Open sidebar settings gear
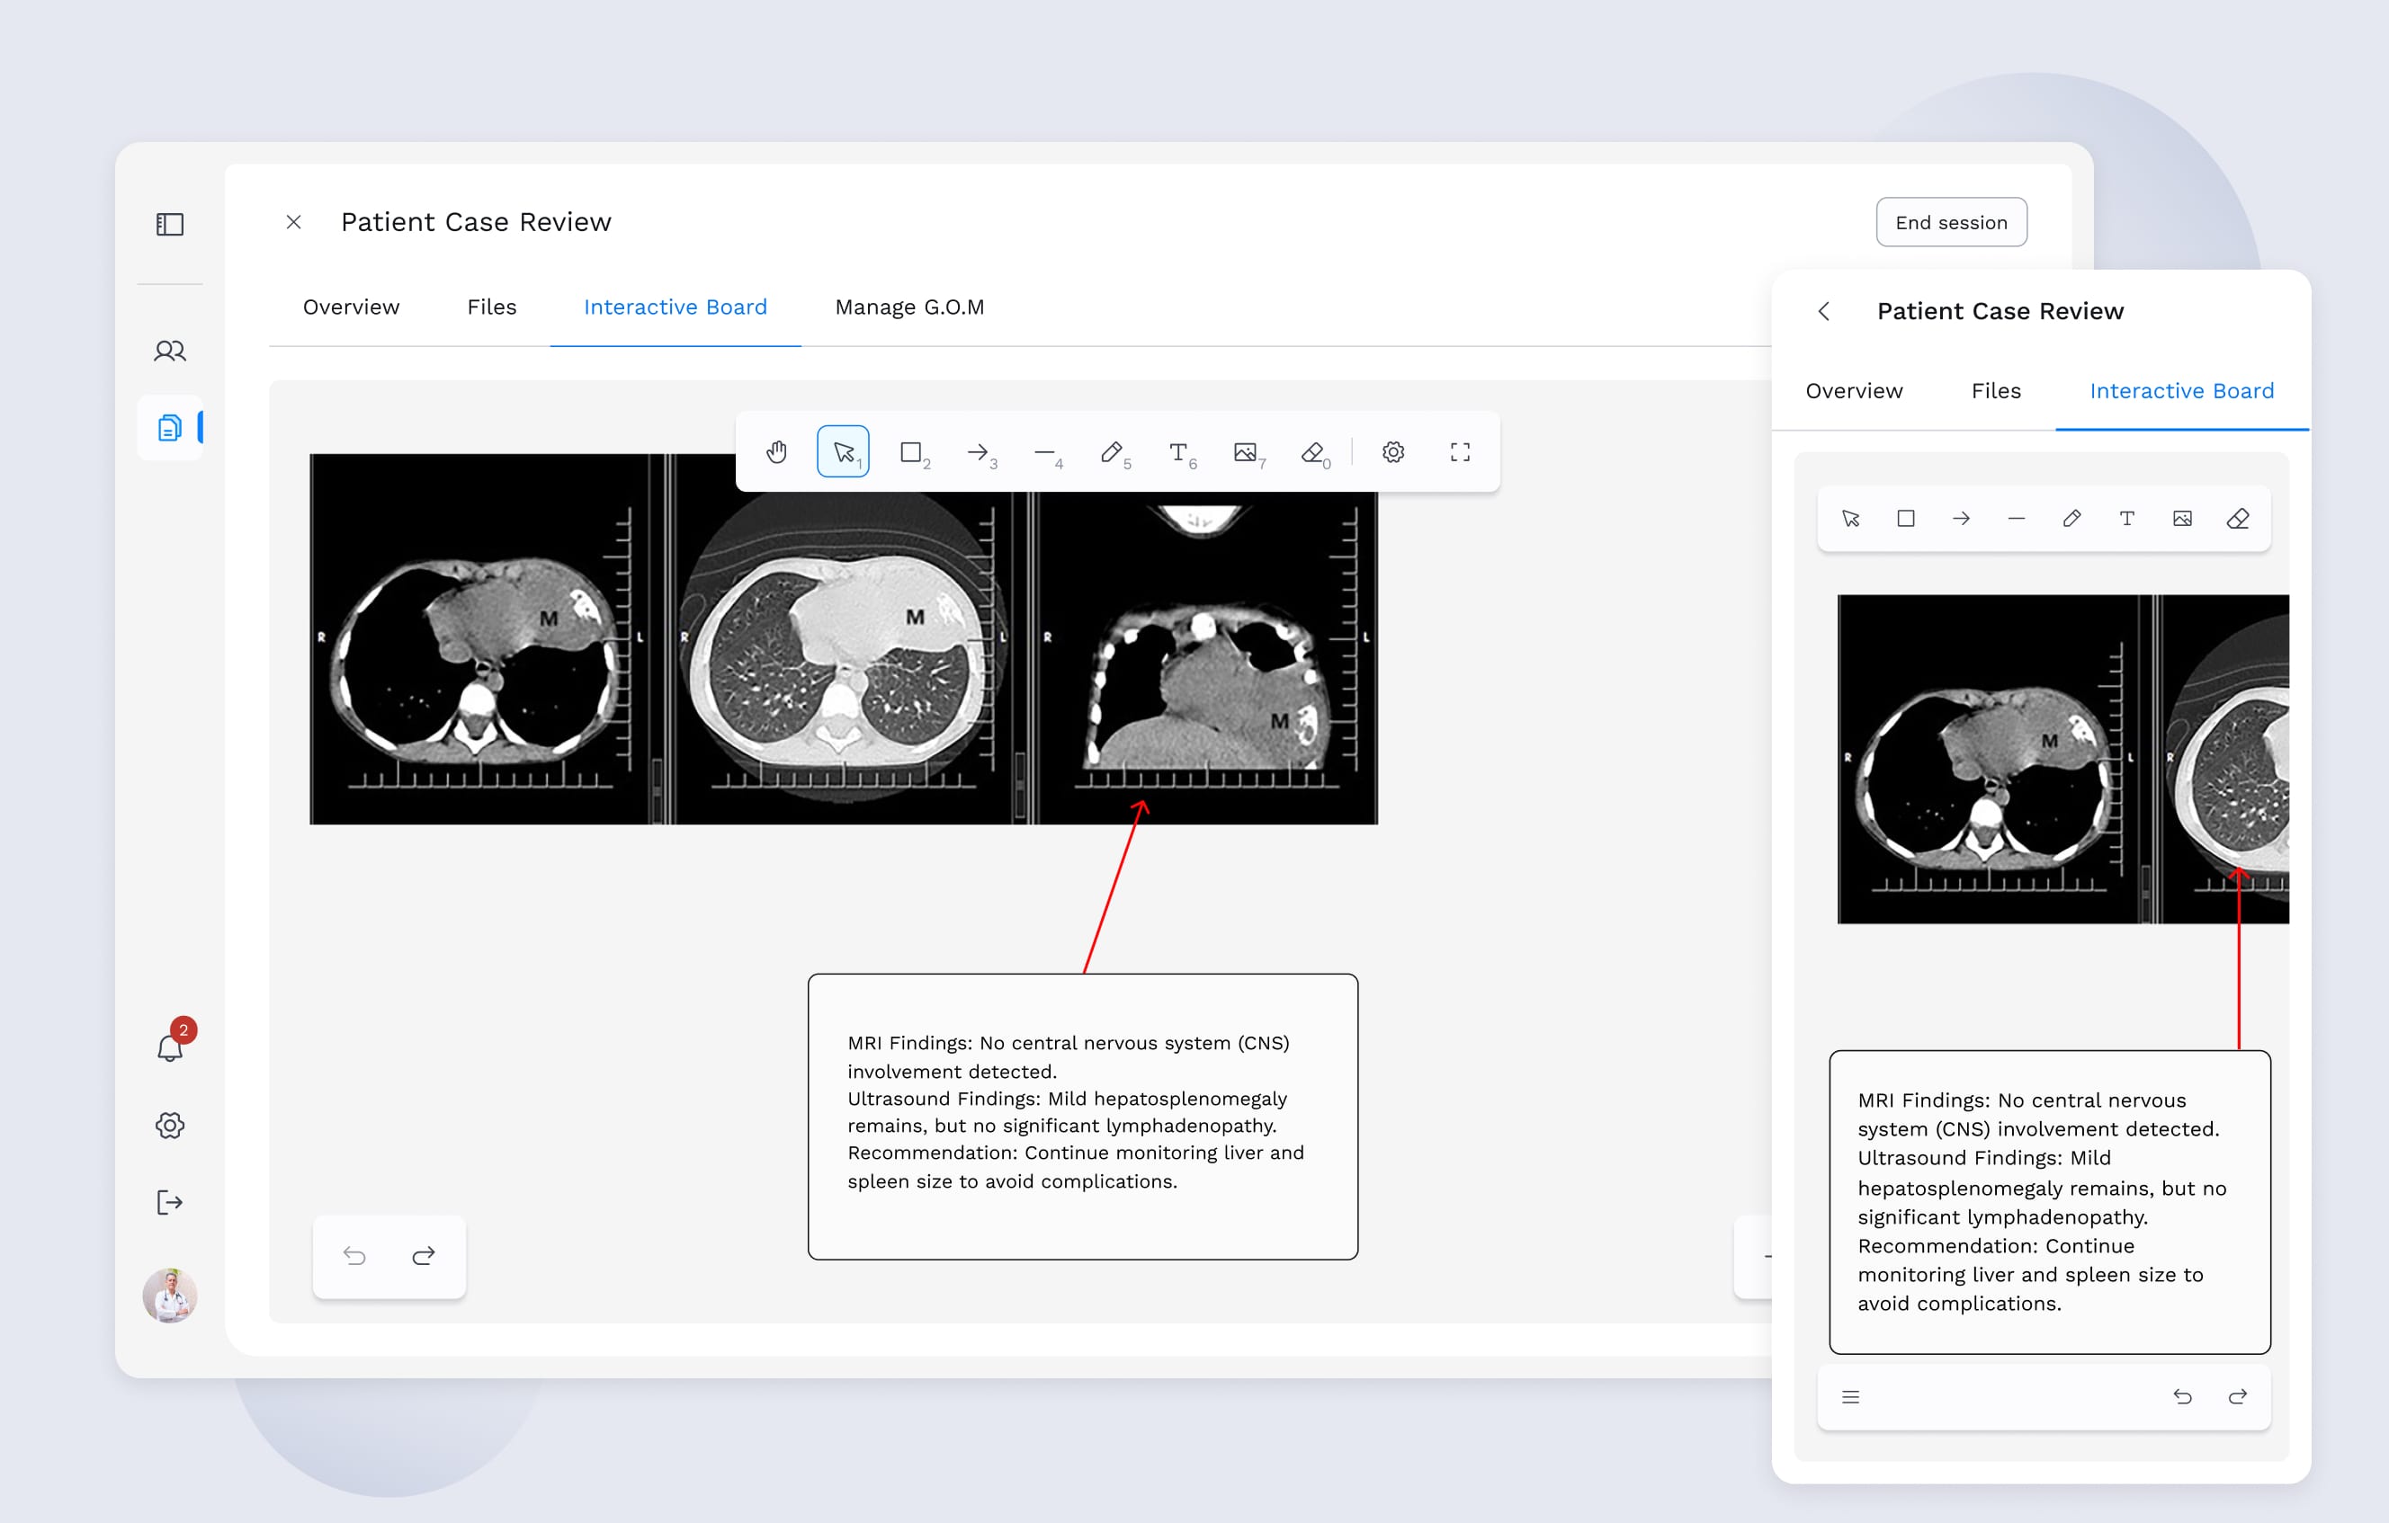2389x1523 pixels. point(170,1126)
